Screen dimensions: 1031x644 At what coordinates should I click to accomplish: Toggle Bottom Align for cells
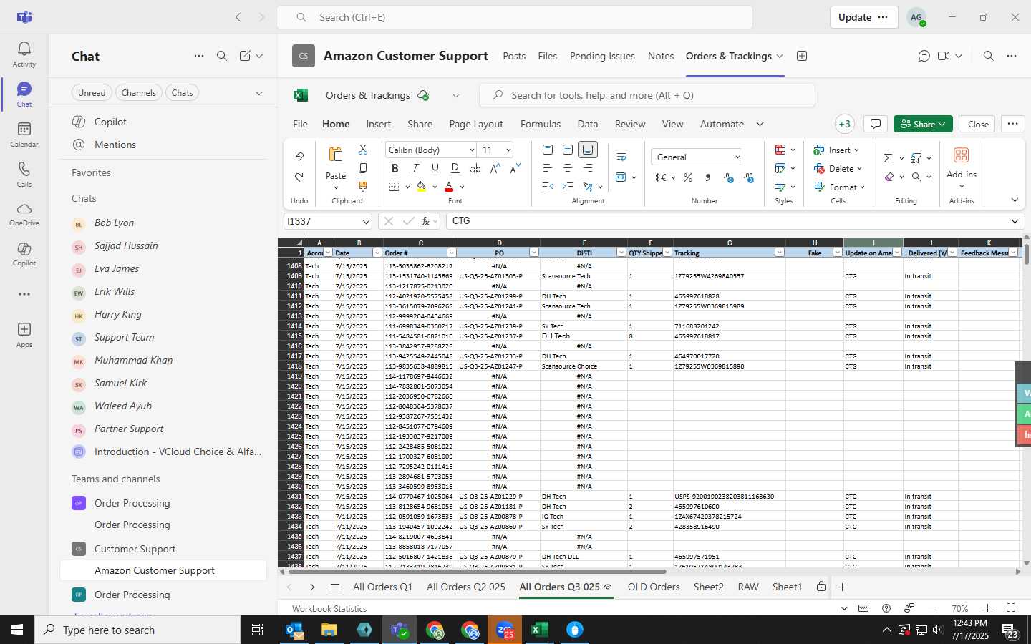tap(588, 150)
